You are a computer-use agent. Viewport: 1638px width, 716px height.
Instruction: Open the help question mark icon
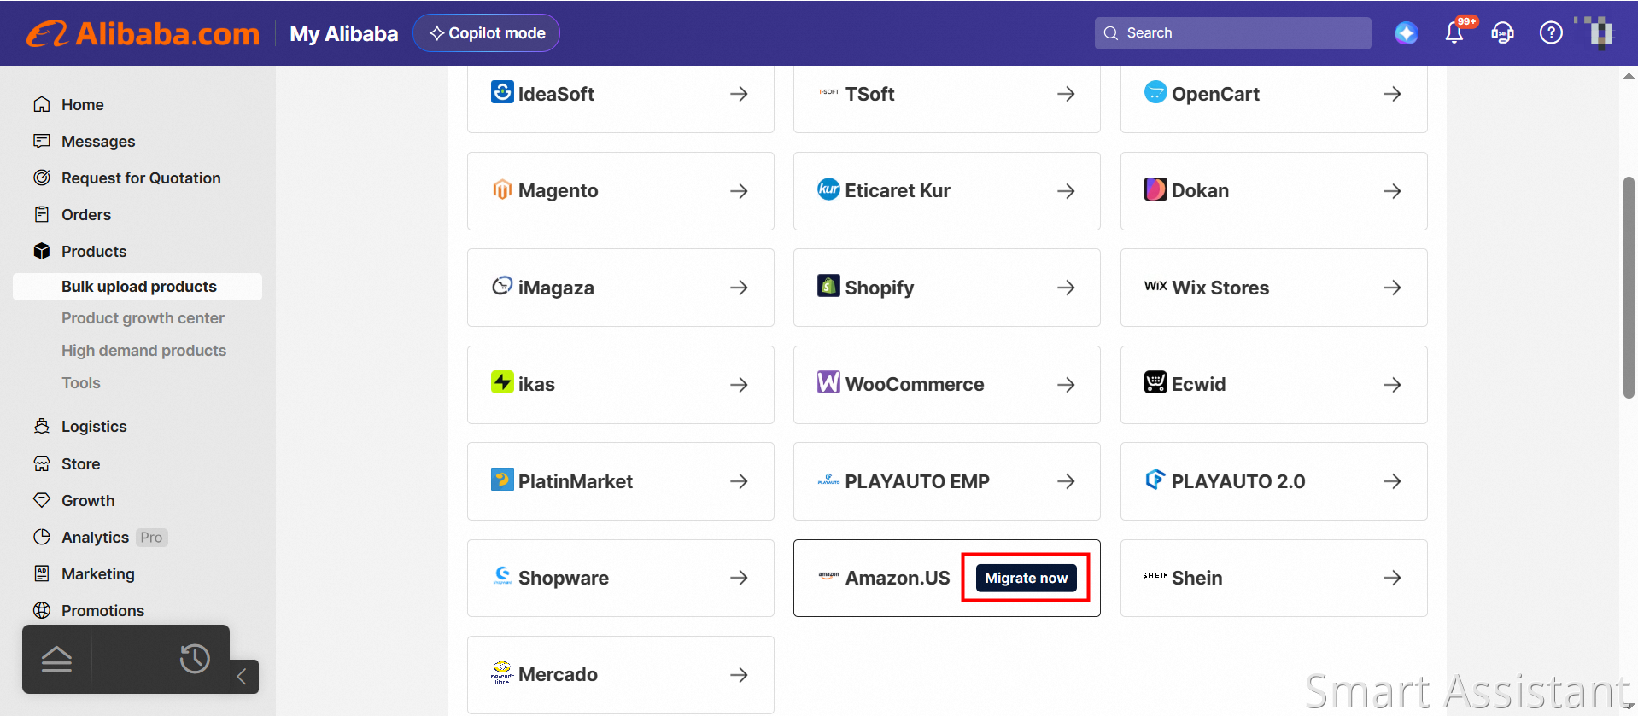pyautogui.click(x=1551, y=33)
